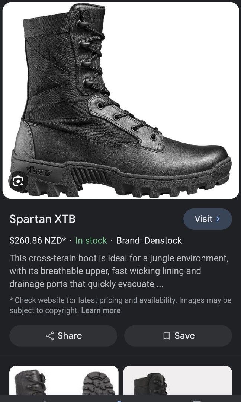Tap the Google Lens camera icon on the image
The height and width of the screenshot is (402, 241).
click(x=18, y=181)
